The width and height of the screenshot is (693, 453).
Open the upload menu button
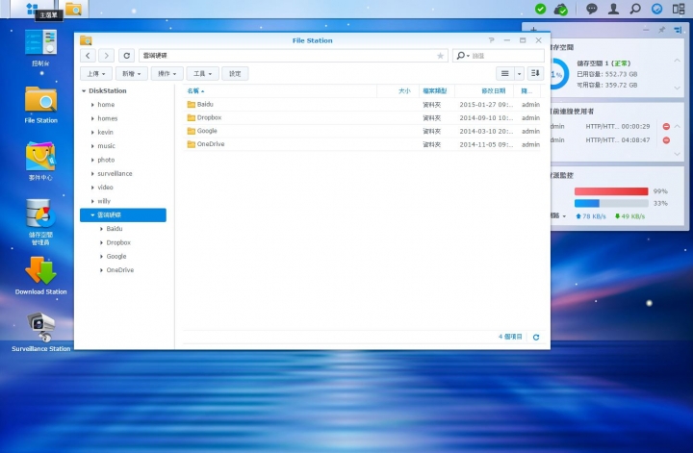click(96, 74)
